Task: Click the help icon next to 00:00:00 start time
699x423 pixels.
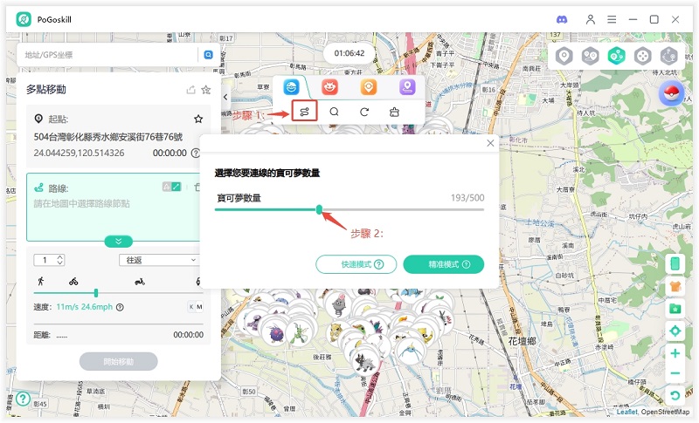Action: 195,153
